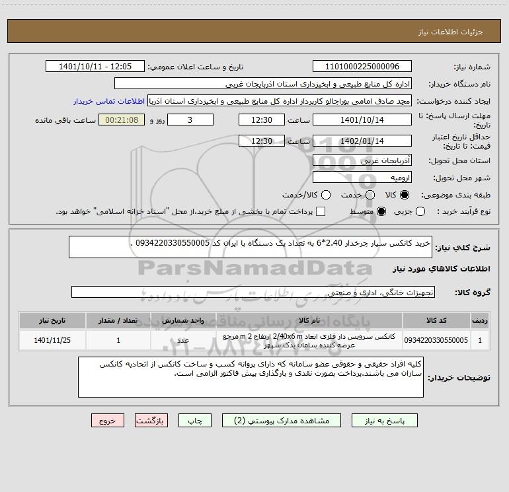Click the کد کالا column header

pos(436,321)
